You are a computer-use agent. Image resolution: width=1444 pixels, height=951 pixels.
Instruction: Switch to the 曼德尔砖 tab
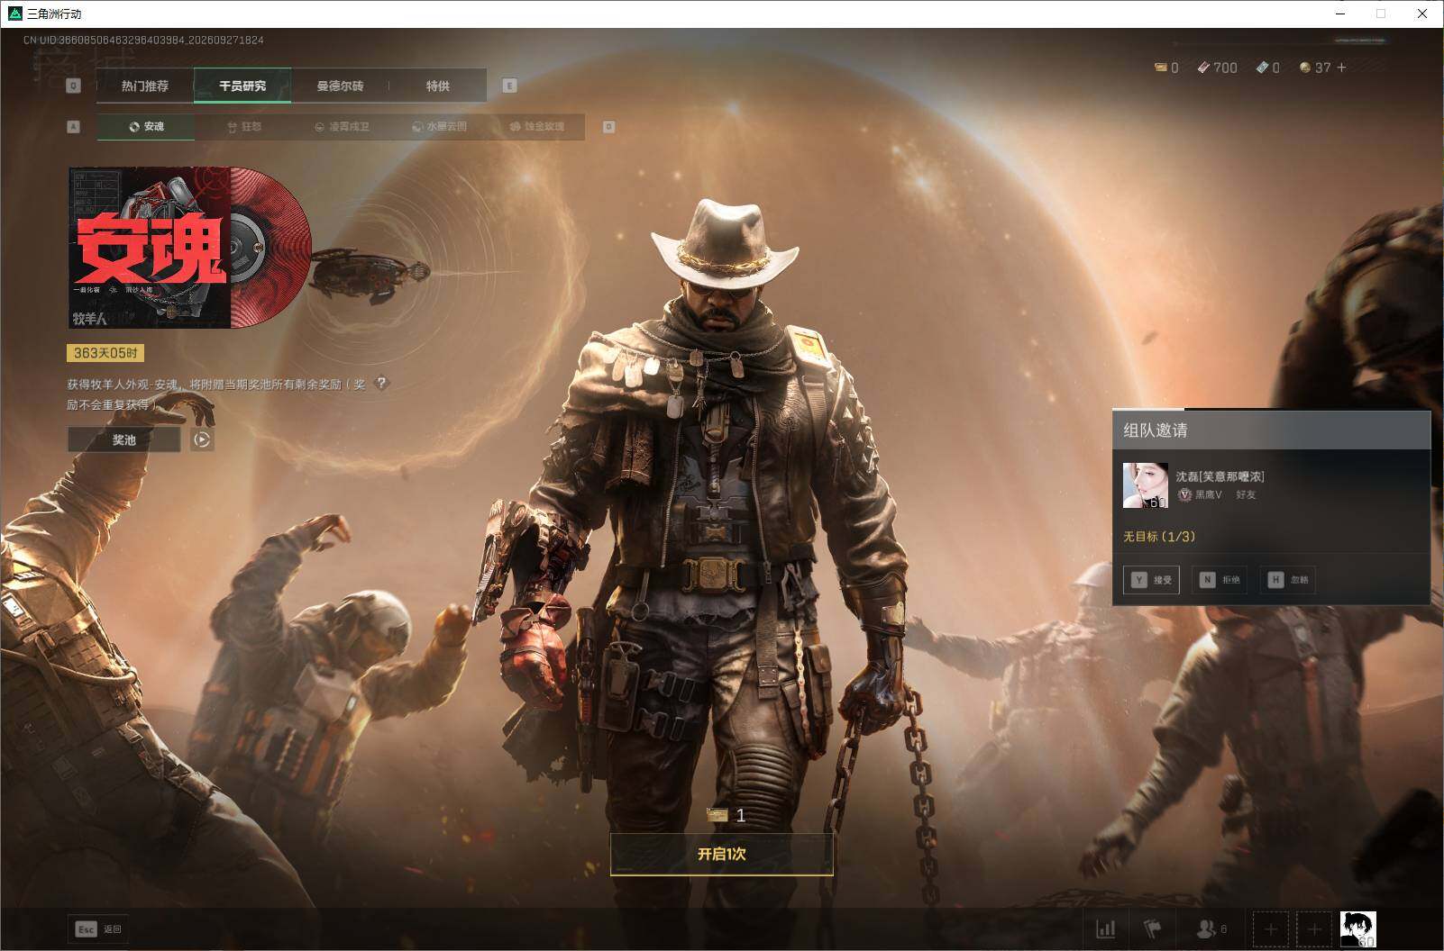340,86
